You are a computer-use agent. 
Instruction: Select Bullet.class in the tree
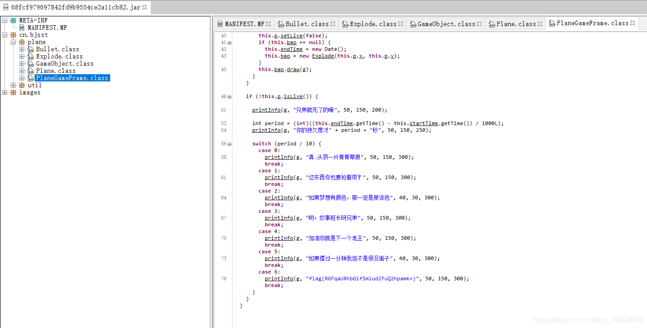[58, 49]
